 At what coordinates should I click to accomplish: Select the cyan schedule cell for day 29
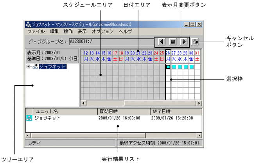pyautogui.click(x=186, y=67)
